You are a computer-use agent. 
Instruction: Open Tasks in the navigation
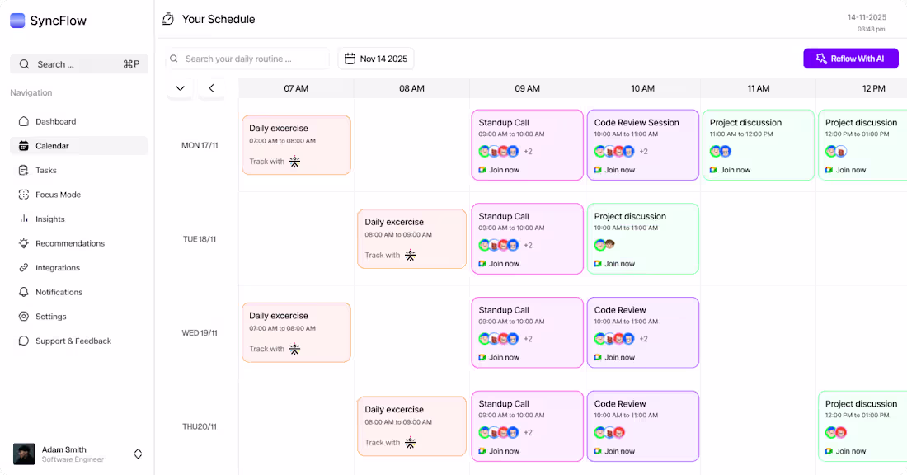pyautogui.click(x=78, y=170)
